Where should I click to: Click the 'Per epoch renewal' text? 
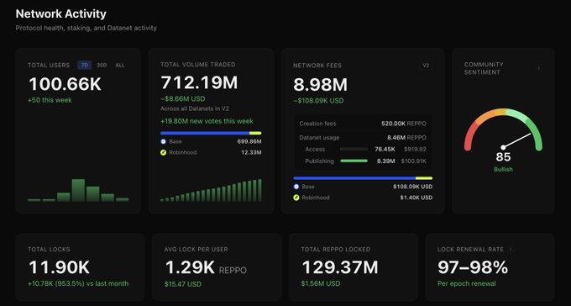pyautogui.click(x=467, y=283)
